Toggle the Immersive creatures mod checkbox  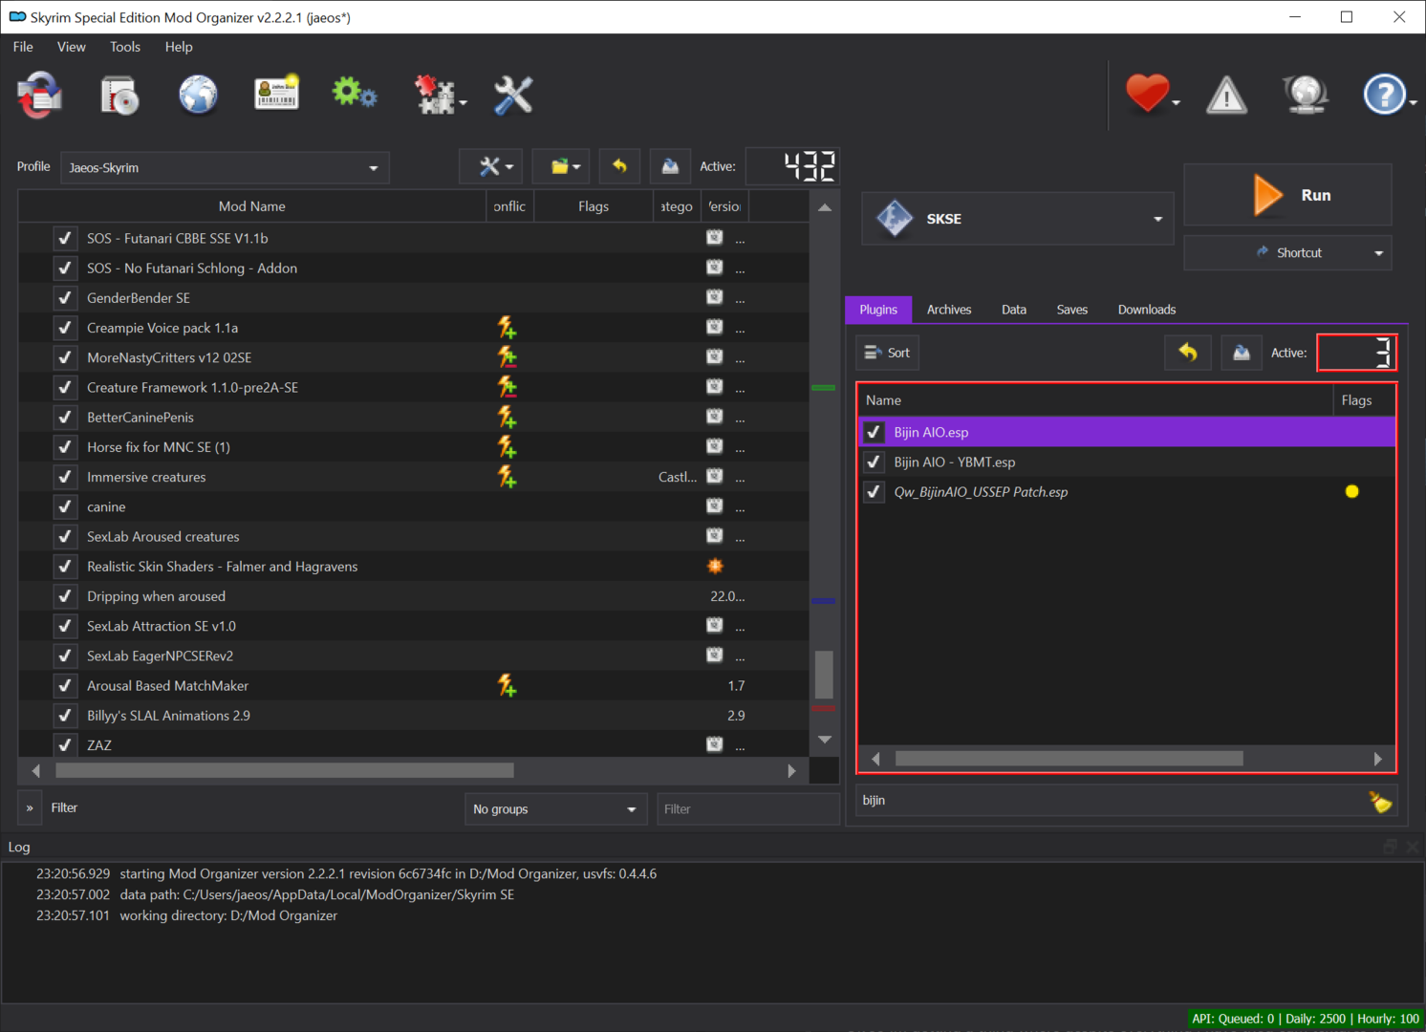coord(65,477)
